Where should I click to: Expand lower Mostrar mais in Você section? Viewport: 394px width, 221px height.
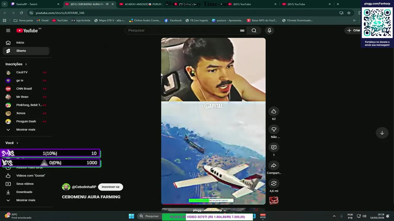[x=26, y=200]
